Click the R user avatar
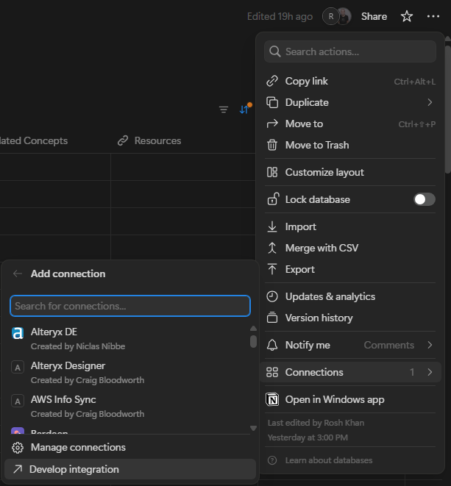The image size is (451, 486). point(330,16)
